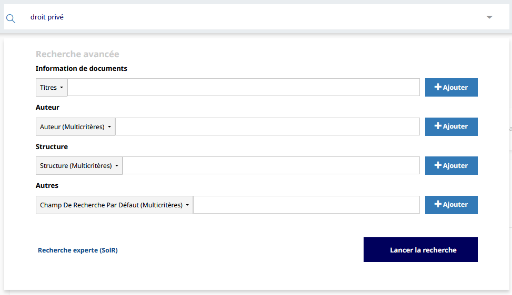Open the Recherche experte (SolR) link
Screen dimensions: 512x295
(78, 250)
